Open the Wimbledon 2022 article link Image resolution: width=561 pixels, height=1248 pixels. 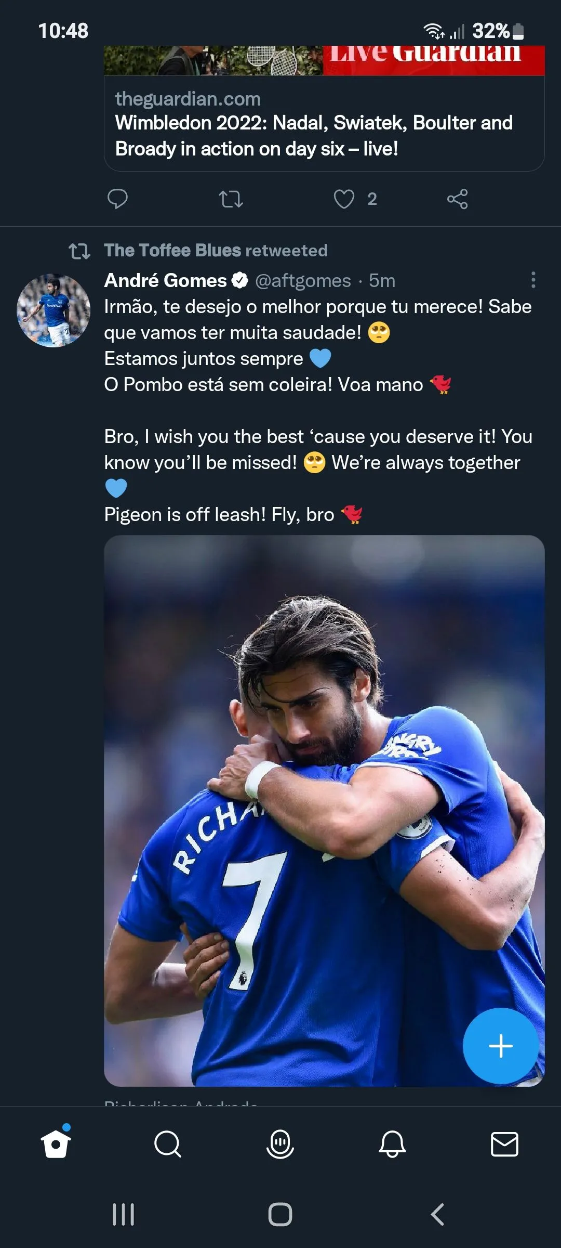point(313,135)
